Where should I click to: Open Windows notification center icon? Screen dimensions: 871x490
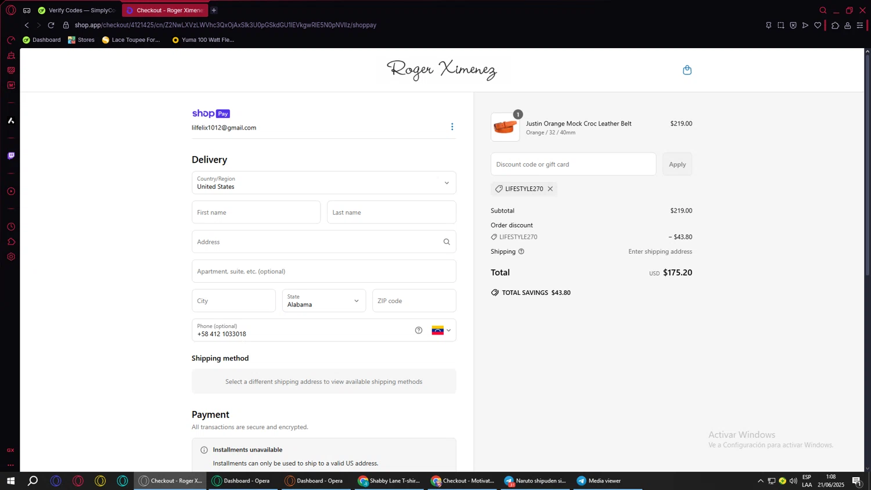tap(856, 480)
